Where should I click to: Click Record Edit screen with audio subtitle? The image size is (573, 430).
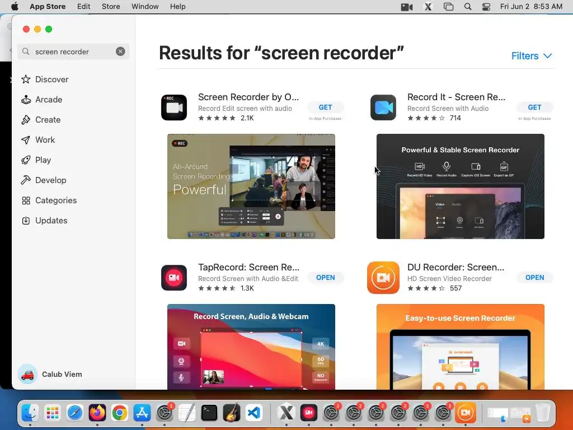click(x=245, y=109)
